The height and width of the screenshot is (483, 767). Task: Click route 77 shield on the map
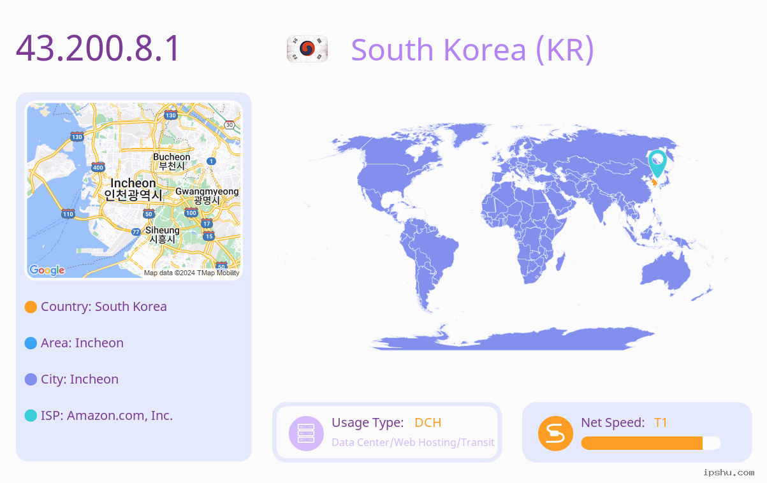coord(136,232)
